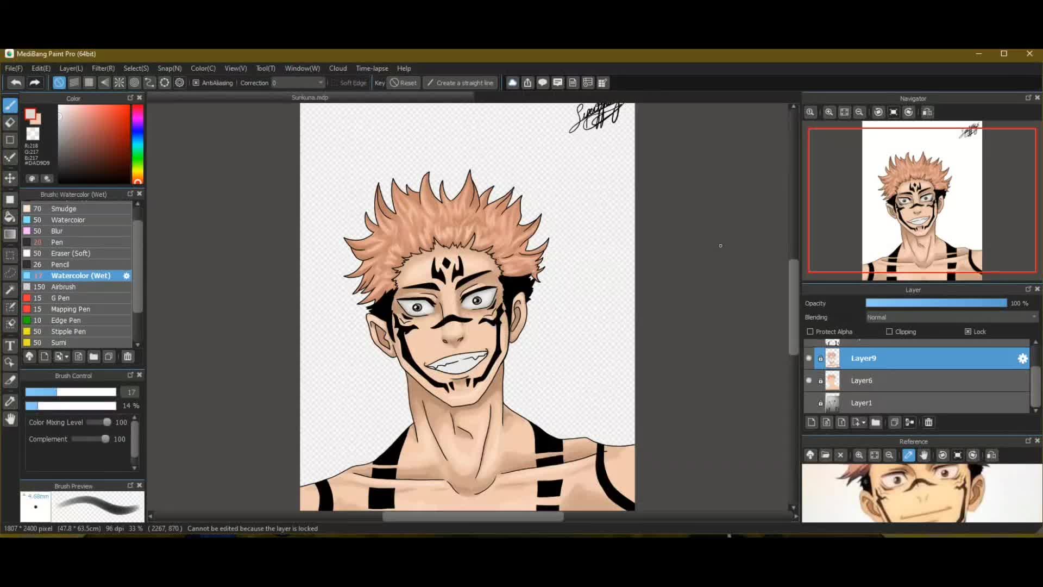This screenshot has width=1043, height=587.
Task: Zoom out using Navigator magnifier minus
Action: click(859, 112)
